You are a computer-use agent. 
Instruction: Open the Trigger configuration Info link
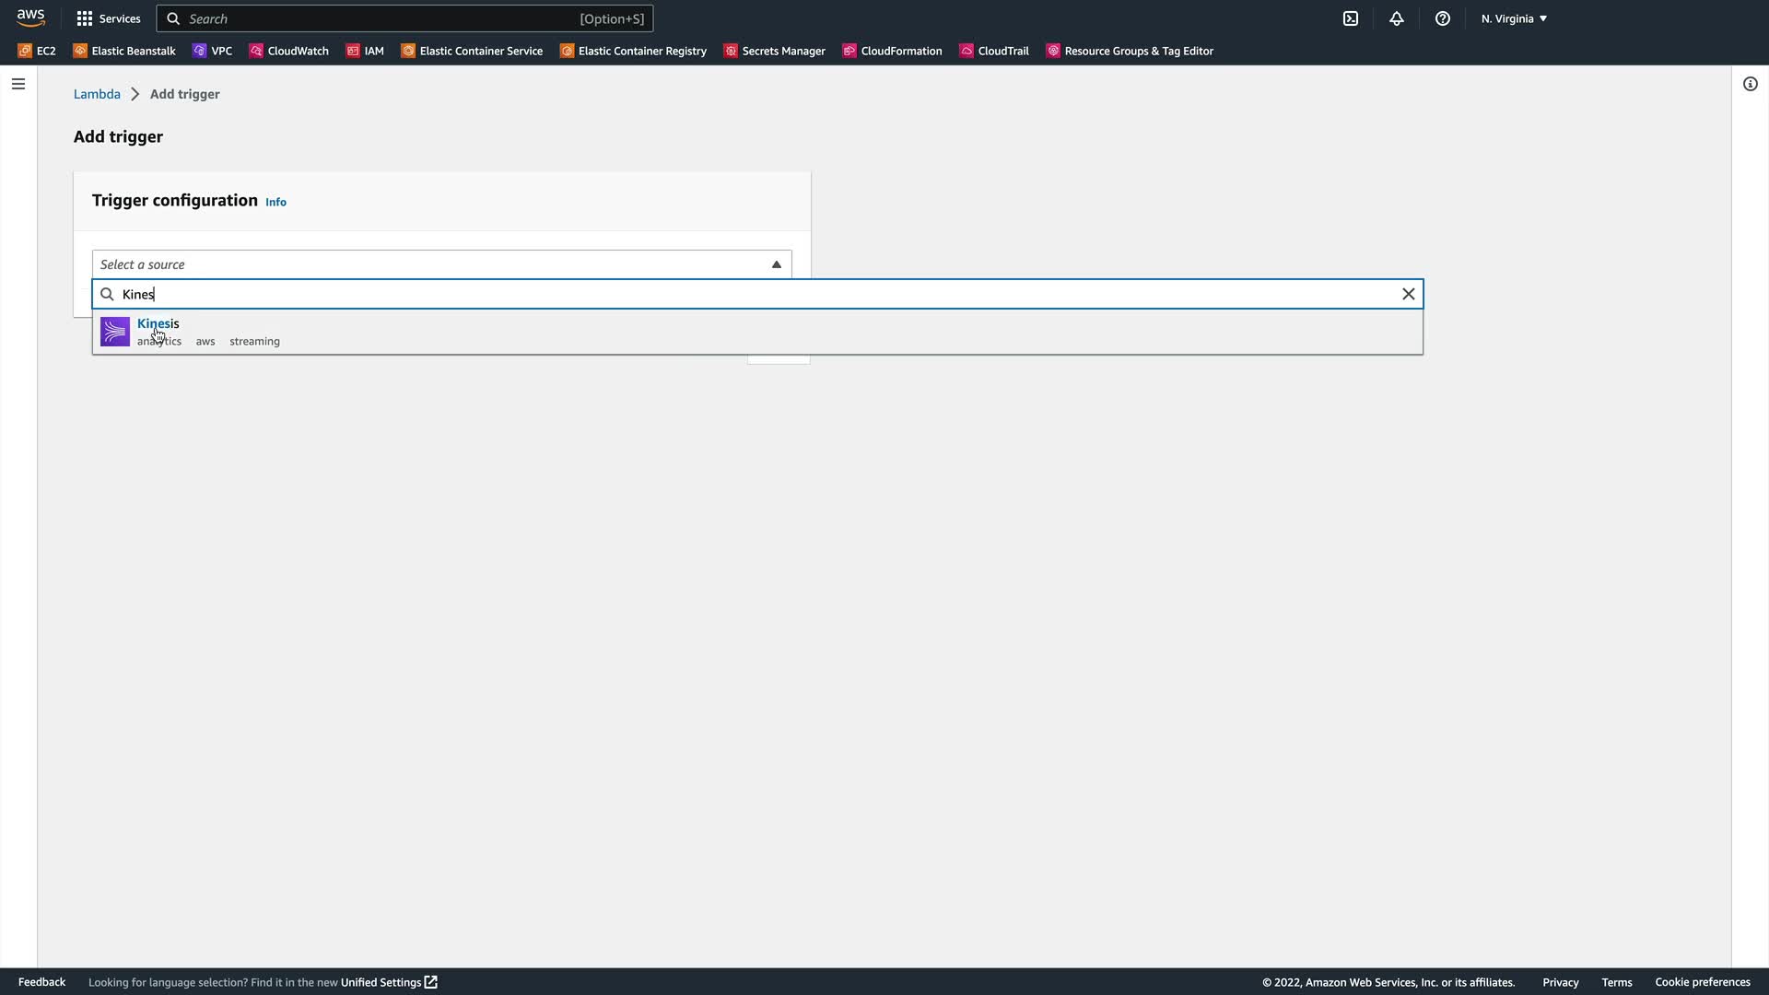[275, 202]
